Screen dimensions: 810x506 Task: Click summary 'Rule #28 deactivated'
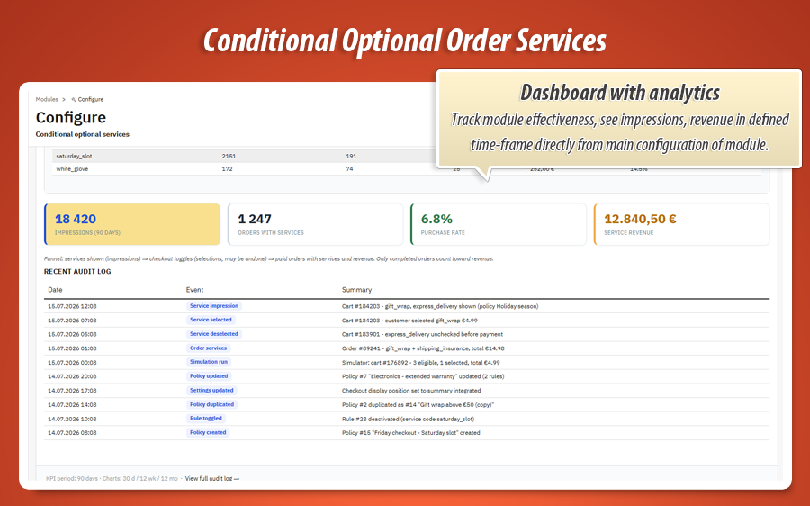pos(408,420)
